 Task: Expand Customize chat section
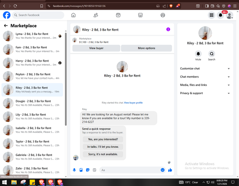click(x=205, y=68)
